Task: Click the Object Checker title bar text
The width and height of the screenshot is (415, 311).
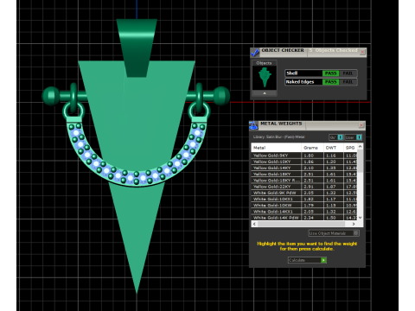Action: 283,50
